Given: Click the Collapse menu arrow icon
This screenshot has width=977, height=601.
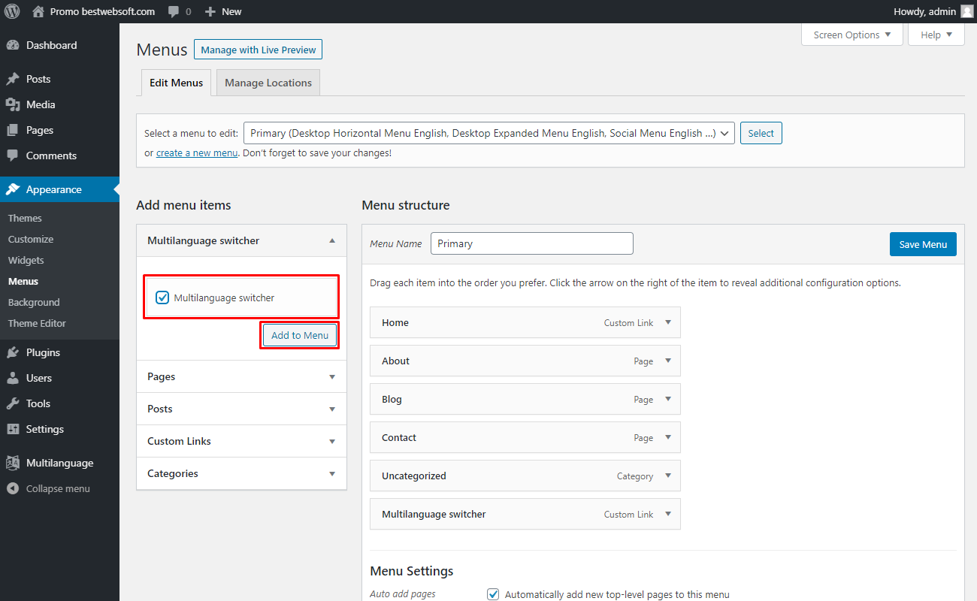Looking at the screenshot, I should [13, 488].
